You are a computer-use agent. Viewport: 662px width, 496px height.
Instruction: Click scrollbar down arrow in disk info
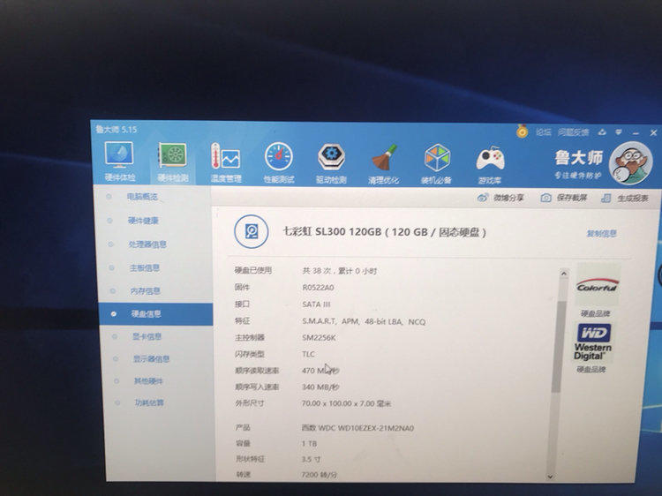click(550, 477)
